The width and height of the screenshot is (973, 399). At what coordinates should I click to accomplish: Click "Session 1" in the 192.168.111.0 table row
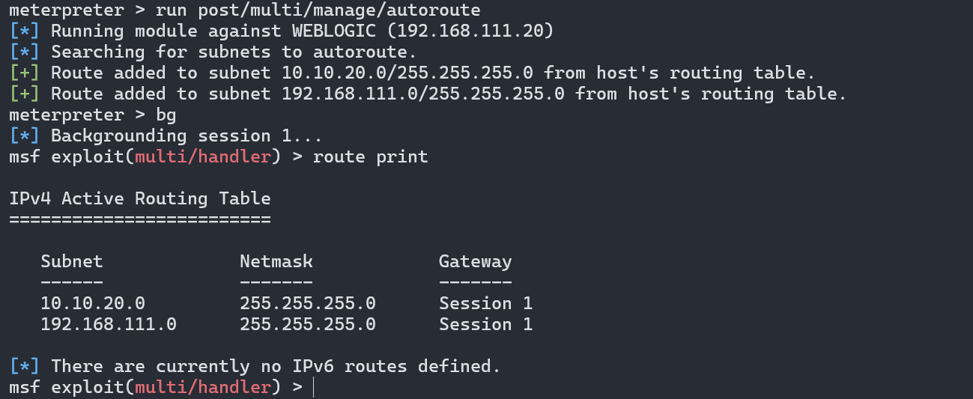pyautogui.click(x=485, y=325)
